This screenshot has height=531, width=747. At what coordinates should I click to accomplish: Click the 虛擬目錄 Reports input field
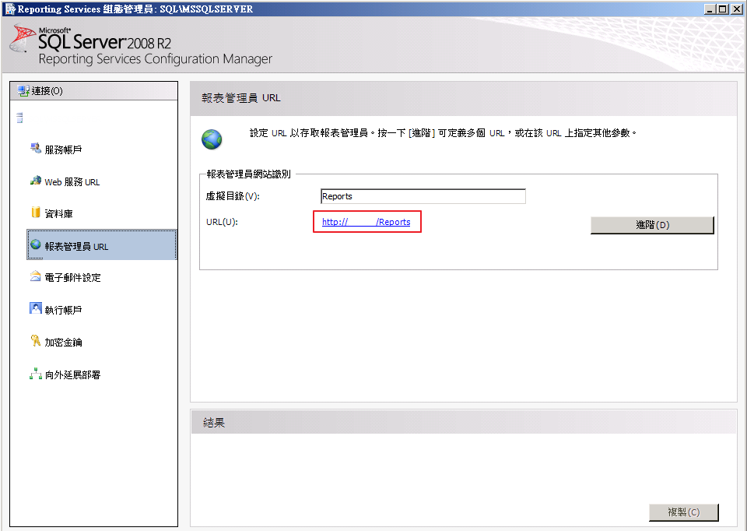423,196
